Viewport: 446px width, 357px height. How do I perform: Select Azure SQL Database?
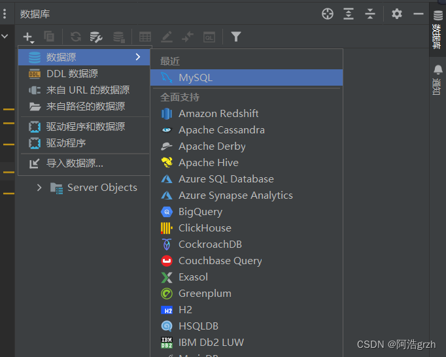click(247, 179)
